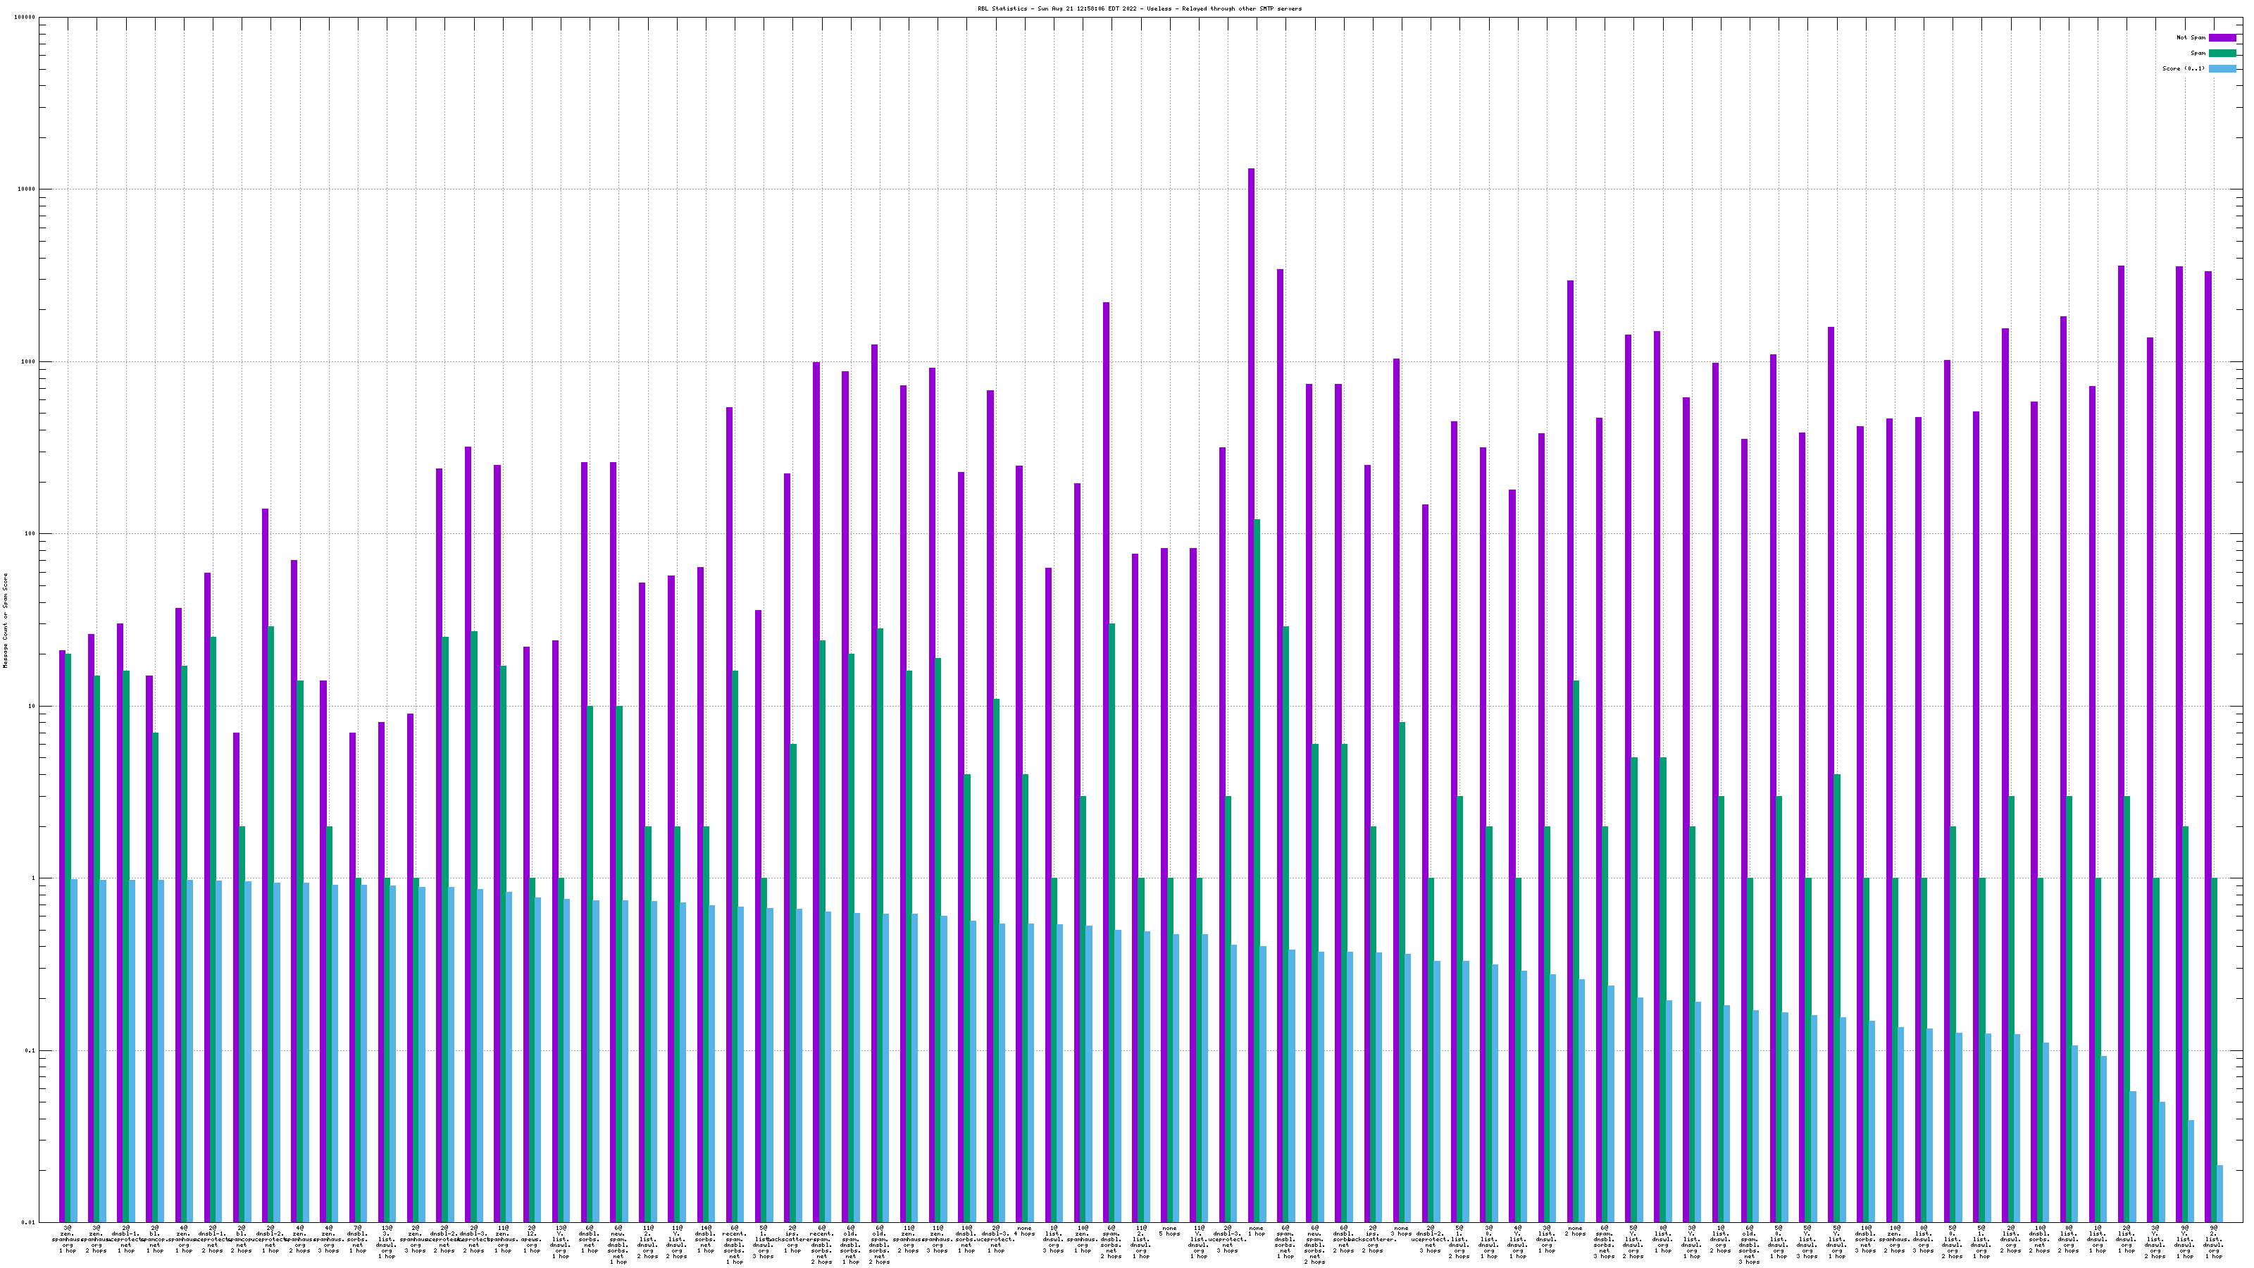This screenshot has height=1268, width=2254.
Task: Click the 1000 y-axis tick label
Action: tap(29, 362)
